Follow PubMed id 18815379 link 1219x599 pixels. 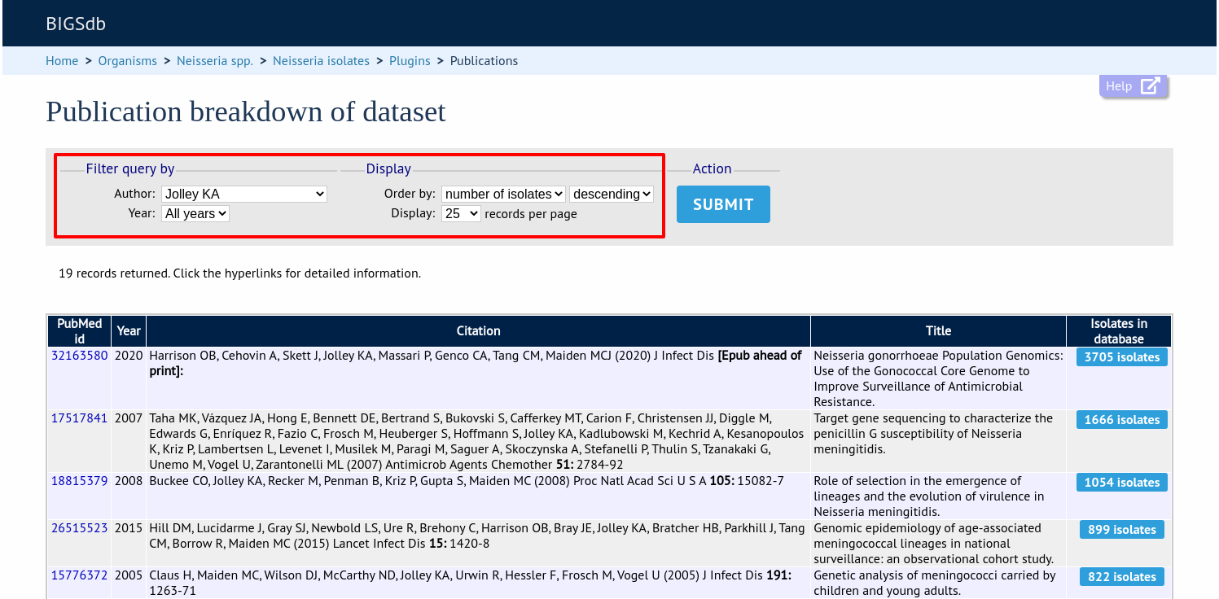tap(79, 481)
